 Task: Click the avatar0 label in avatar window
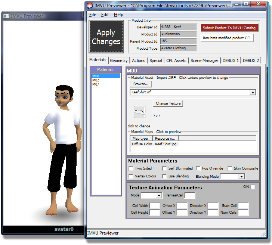pyautogui.click(x=64, y=229)
